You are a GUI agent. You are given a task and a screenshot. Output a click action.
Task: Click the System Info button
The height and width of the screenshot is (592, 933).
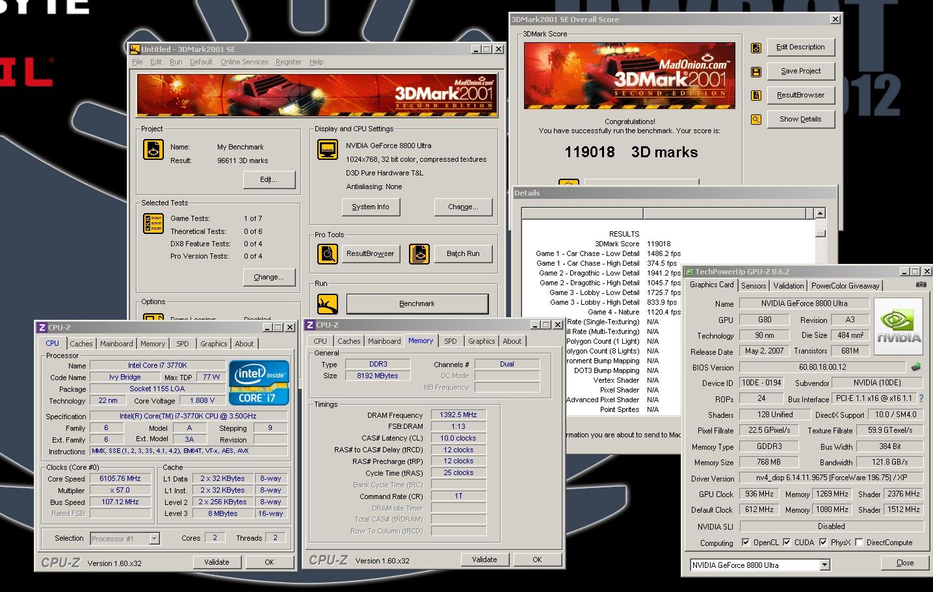coord(371,207)
